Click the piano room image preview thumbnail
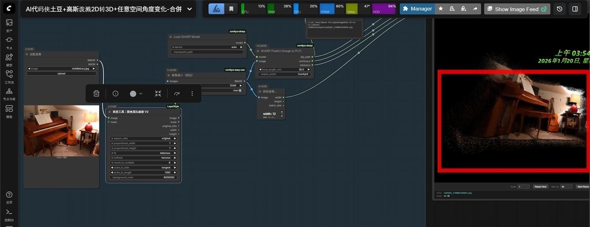The height and width of the screenshot is (227, 590). (61, 131)
